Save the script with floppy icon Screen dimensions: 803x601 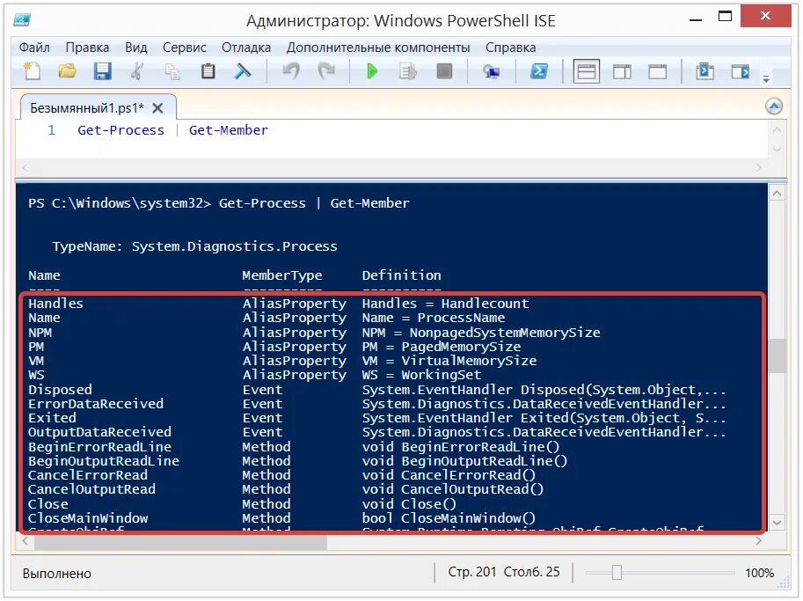point(102,71)
